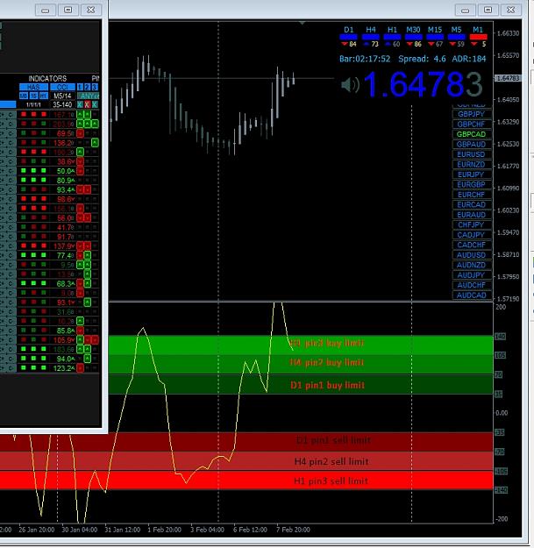Screen dimensions: 534x548
Task: Click CCI value 123.2 in dashboard
Action: pos(64,368)
